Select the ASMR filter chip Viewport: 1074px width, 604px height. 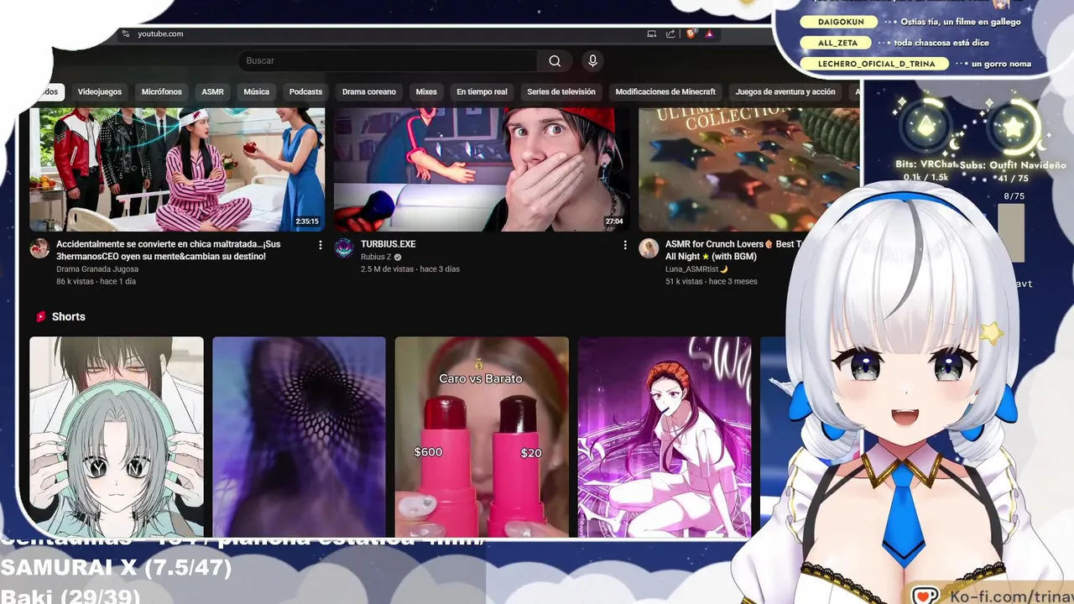pos(213,91)
